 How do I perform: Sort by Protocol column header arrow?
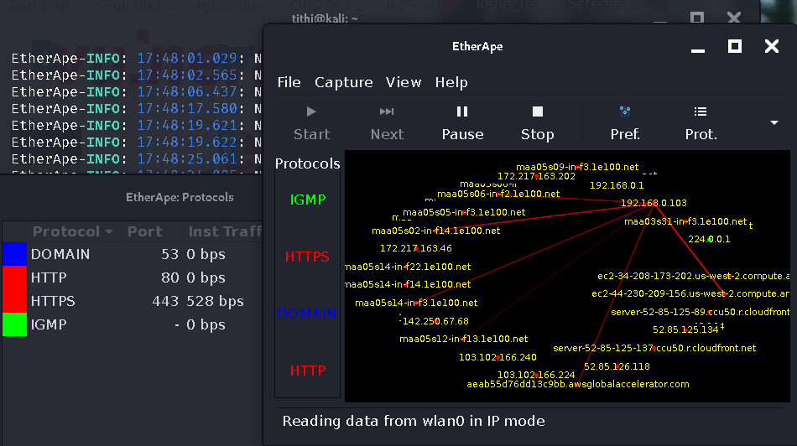point(108,231)
